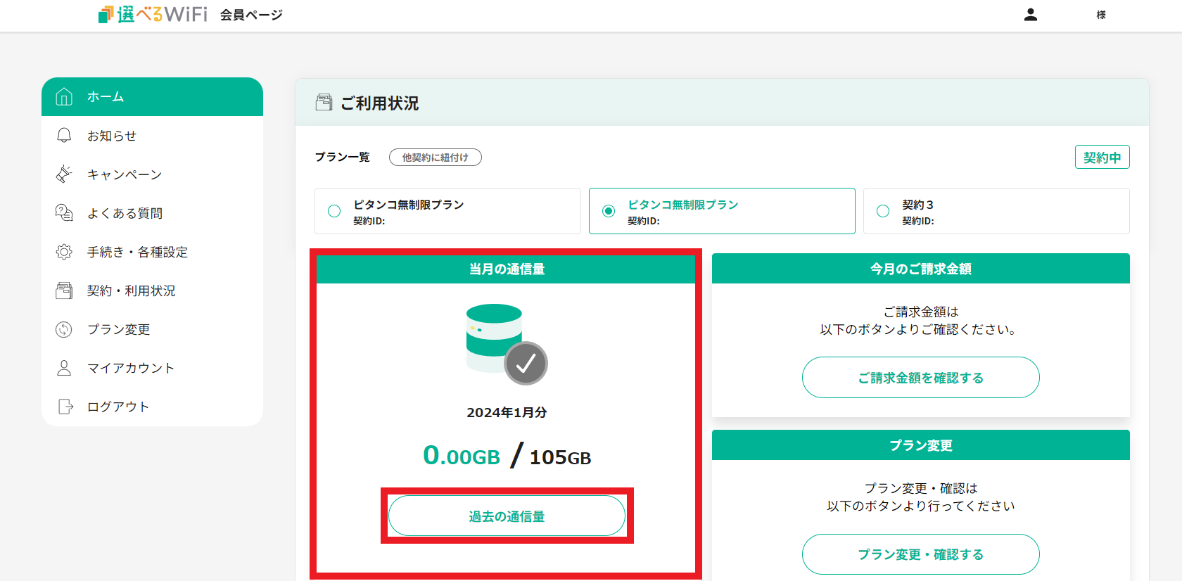Open お知らせ menu item
The width and height of the screenshot is (1182, 581).
[x=152, y=135]
